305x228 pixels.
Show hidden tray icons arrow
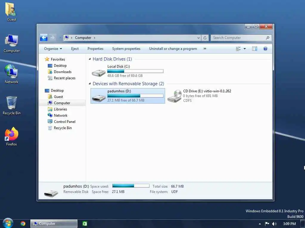260,224
